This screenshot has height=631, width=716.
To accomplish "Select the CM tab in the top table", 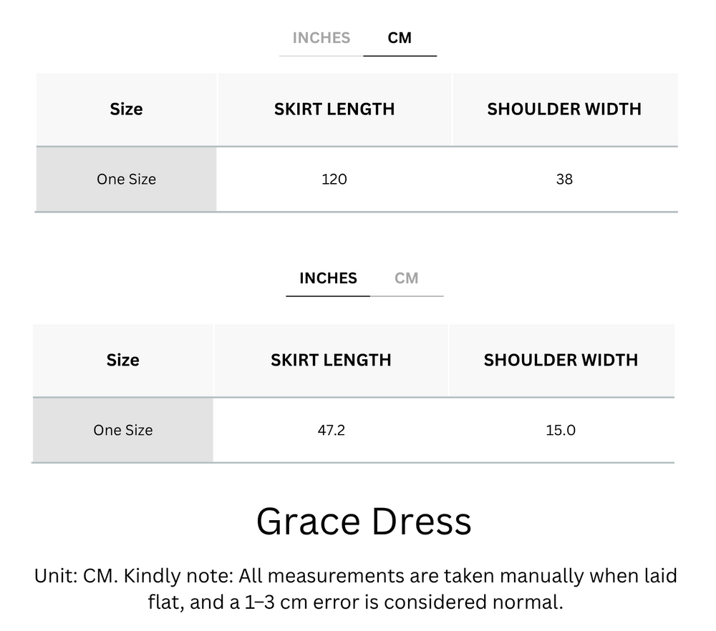I will click(400, 38).
